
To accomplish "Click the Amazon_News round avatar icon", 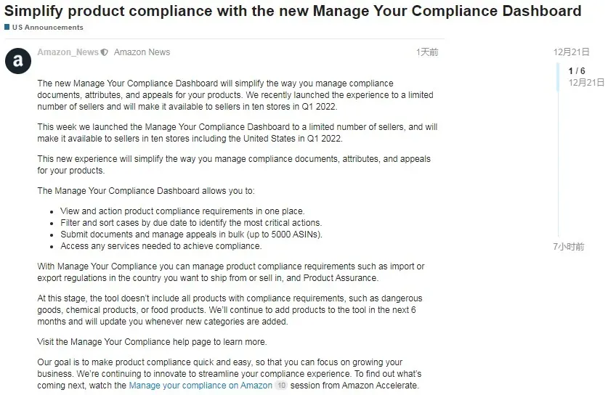I will coord(18,61).
